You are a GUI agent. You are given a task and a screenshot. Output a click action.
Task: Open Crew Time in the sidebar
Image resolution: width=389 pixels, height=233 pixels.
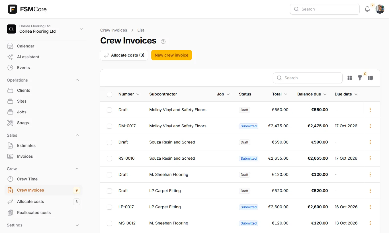44,179
